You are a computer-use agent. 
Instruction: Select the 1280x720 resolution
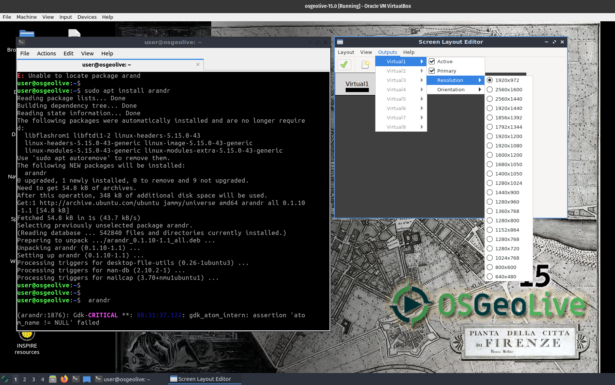tap(509, 248)
